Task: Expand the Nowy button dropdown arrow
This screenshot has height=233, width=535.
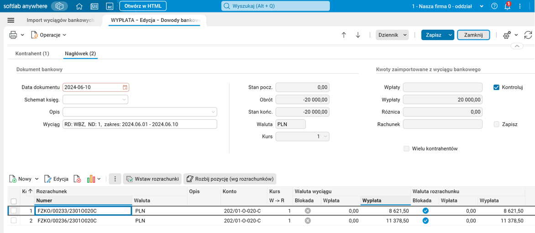Action: (x=37, y=179)
